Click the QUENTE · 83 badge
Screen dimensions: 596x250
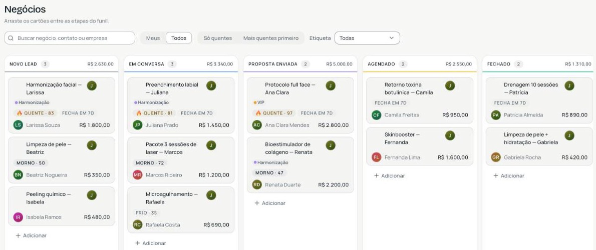click(x=36, y=113)
